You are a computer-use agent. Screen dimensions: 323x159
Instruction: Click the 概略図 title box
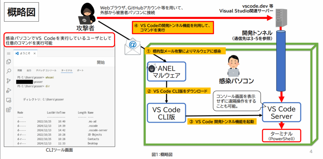click(21, 12)
